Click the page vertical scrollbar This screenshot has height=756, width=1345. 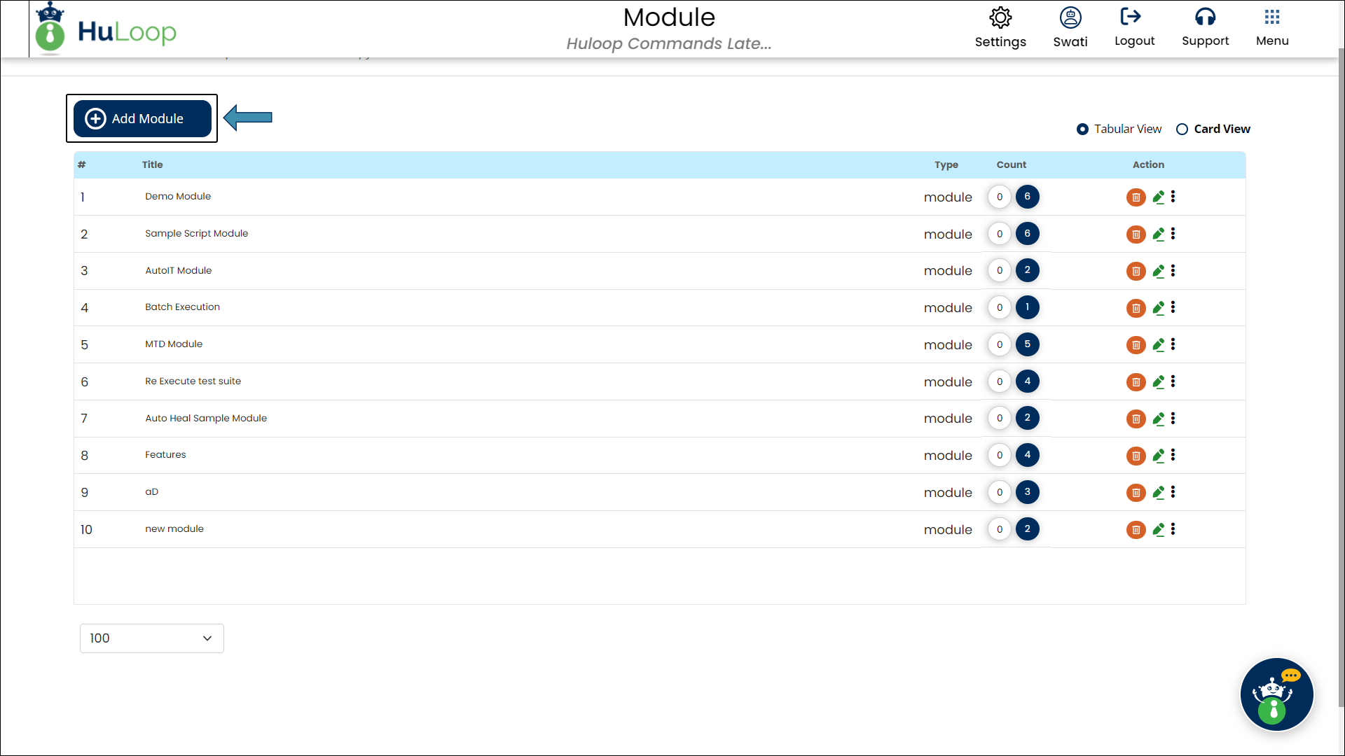pyautogui.click(x=1341, y=378)
